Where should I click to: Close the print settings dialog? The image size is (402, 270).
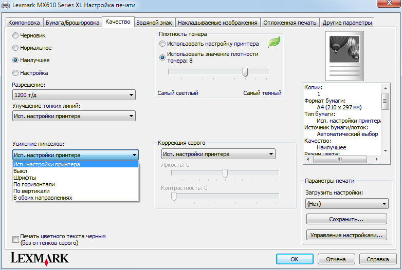389,3
